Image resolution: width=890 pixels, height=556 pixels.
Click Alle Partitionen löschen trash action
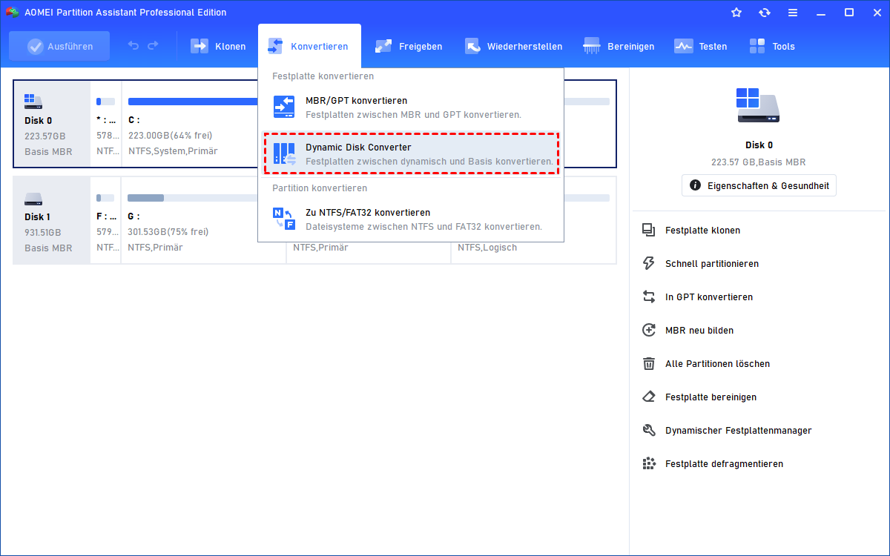717,364
